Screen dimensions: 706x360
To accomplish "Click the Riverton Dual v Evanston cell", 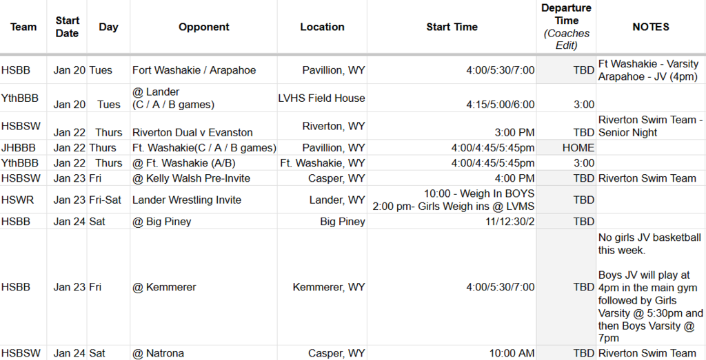I will [192, 132].
